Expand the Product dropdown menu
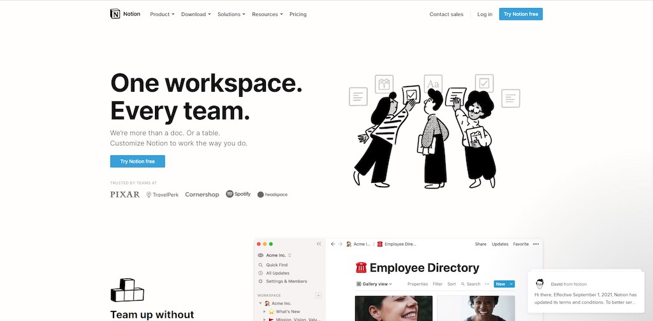Viewport: 653px width, 321px height. tap(162, 14)
